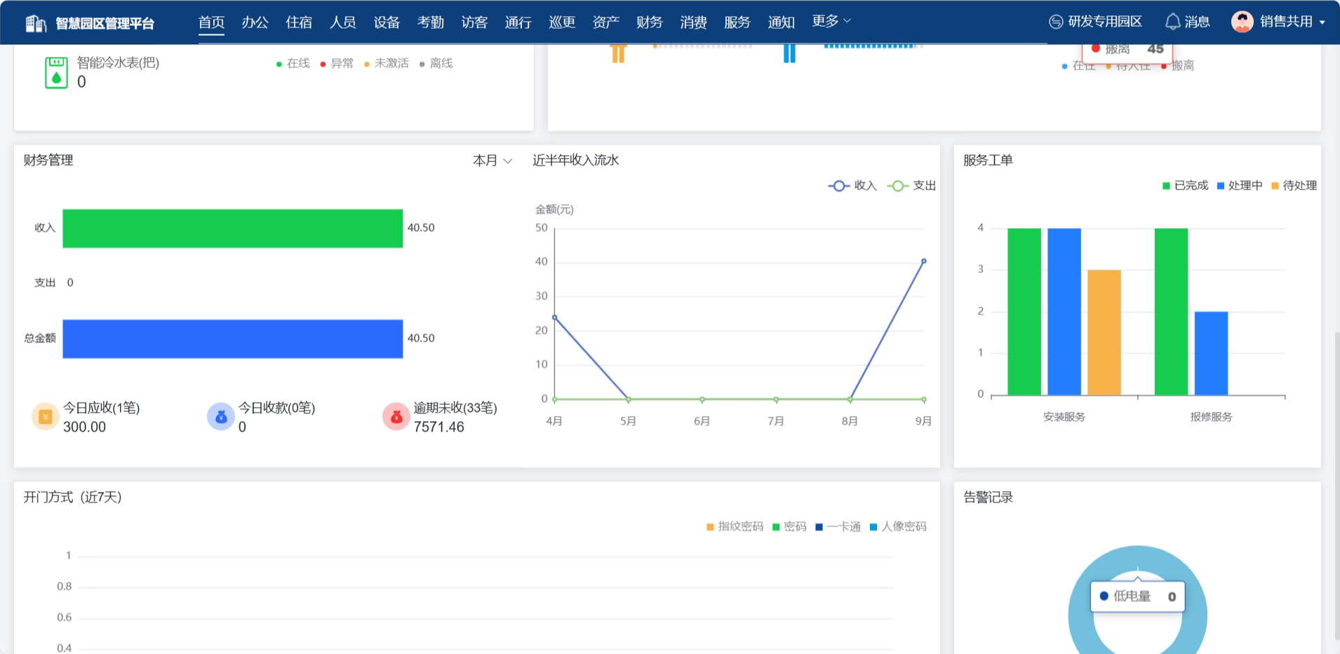Open the 销售共用 account dropdown arrow

click(x=1322, y=22)
